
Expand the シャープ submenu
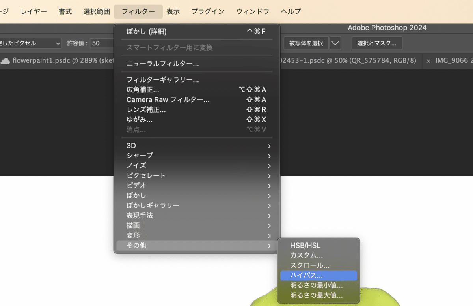pyautogui.click(x=197, y=156)
